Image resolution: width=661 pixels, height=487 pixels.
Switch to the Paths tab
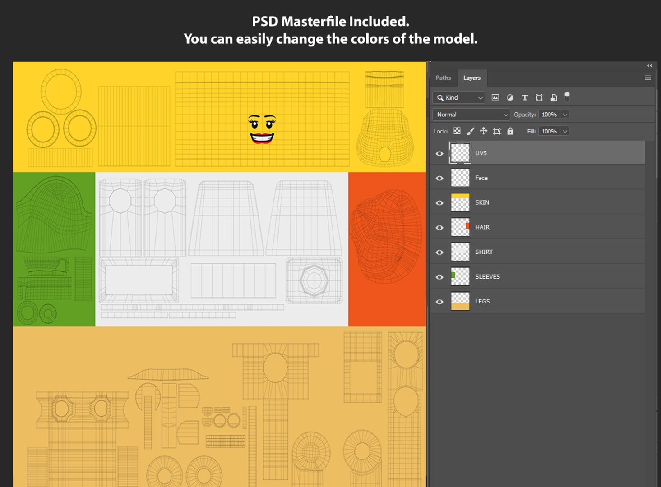(x=443, y=78)
